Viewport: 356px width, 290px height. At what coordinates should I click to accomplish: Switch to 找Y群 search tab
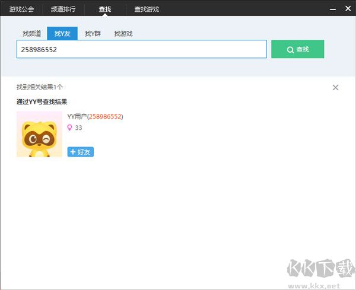(93, 34)
